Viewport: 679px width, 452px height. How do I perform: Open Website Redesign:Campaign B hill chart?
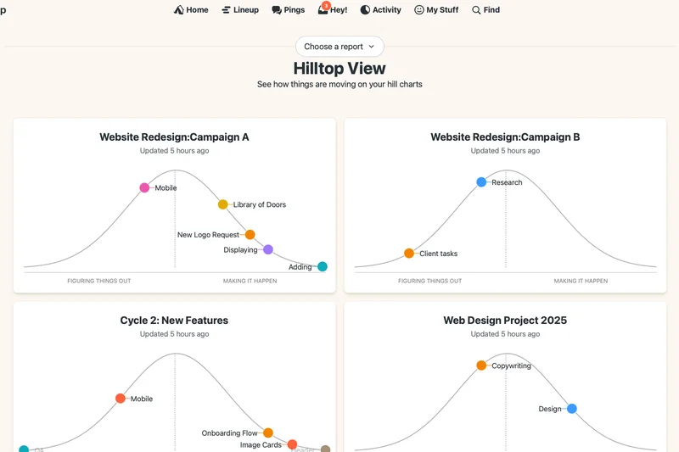(x=505, y=137)
